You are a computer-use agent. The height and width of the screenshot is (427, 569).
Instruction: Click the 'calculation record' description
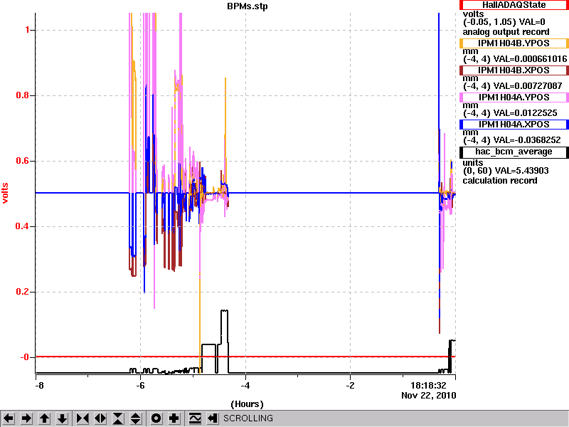tap(500, 181)
